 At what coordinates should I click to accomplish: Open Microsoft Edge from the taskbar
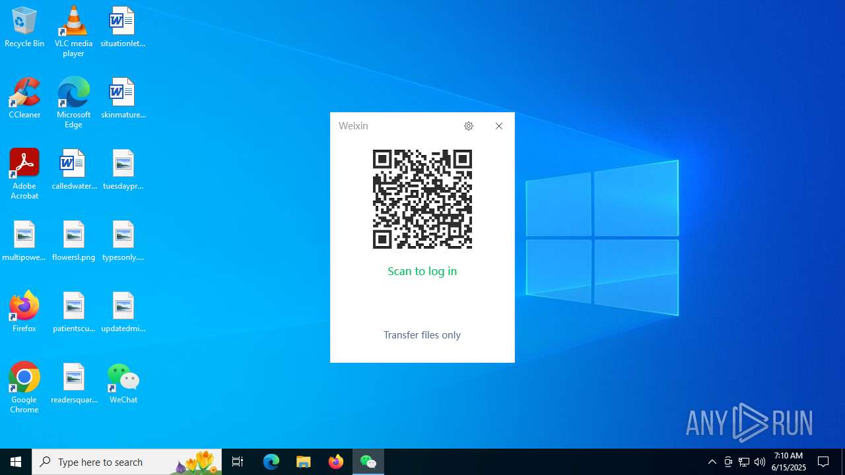pos(271,462)
